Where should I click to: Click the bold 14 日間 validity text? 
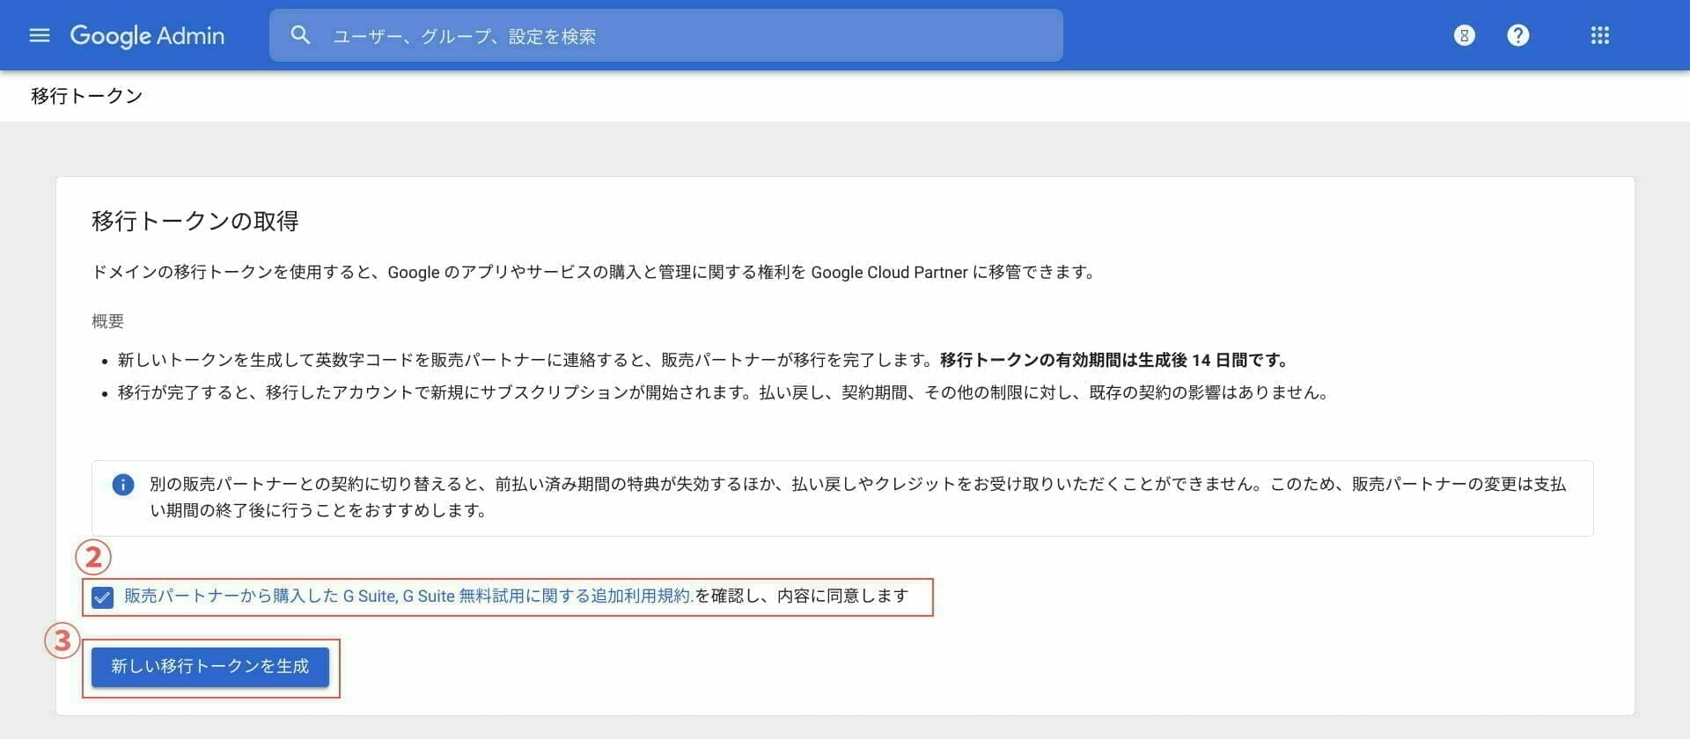(x=1114, y=360)
